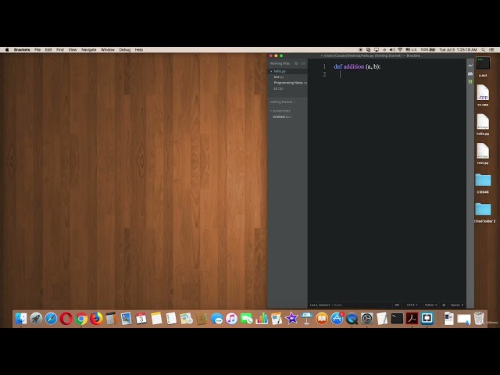Open the Extension Manager icon

[x=470, y=73]
